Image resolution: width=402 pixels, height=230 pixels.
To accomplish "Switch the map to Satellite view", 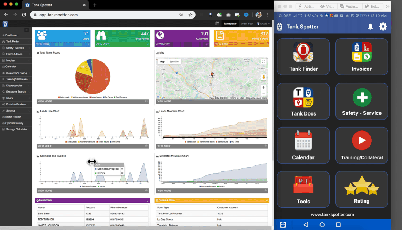I will point(174,61).
